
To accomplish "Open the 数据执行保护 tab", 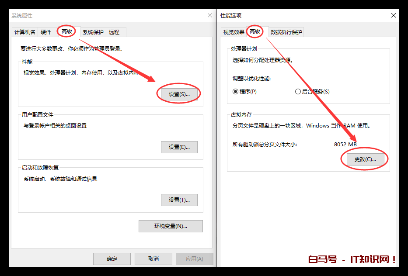I will click(286, 32).
